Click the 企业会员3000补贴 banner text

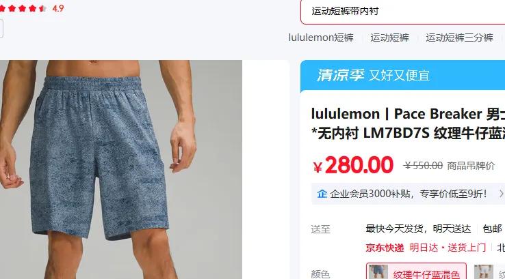tap(409, 194)
